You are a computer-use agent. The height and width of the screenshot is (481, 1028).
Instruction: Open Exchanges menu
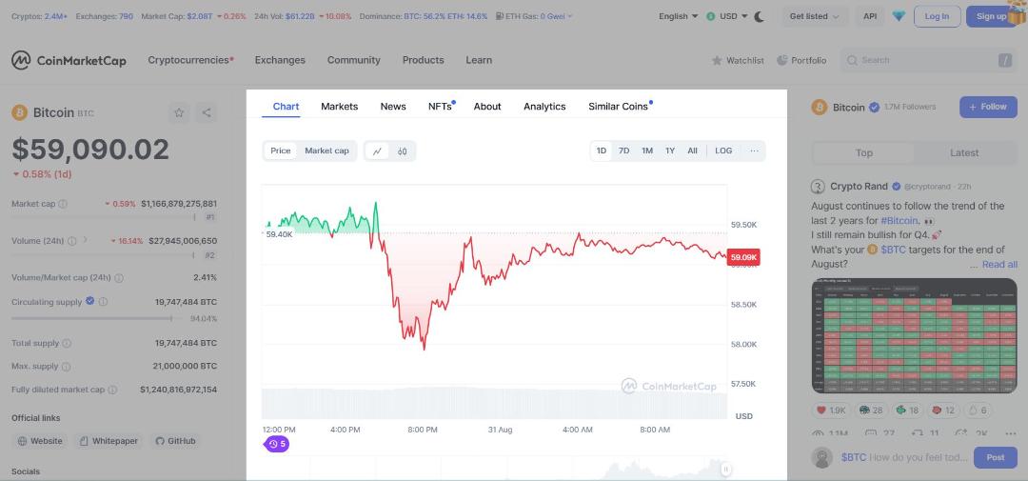point(280,60)
